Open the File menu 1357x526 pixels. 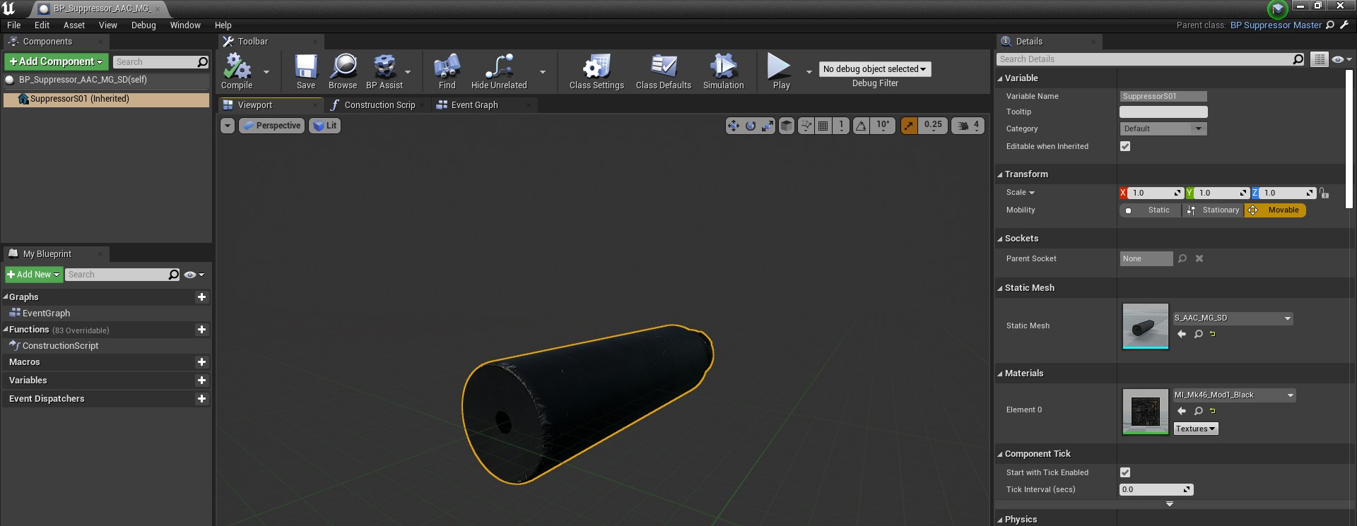tap(13, 25)
